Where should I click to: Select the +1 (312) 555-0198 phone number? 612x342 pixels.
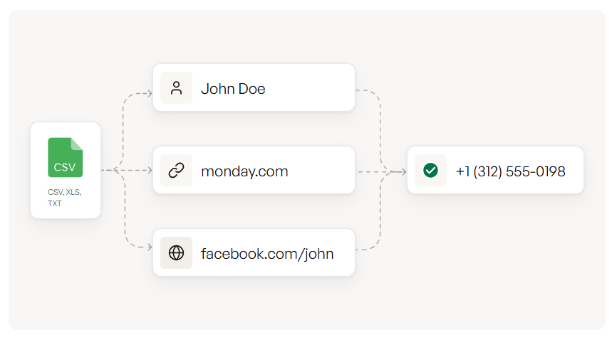(x=510, y=171)
